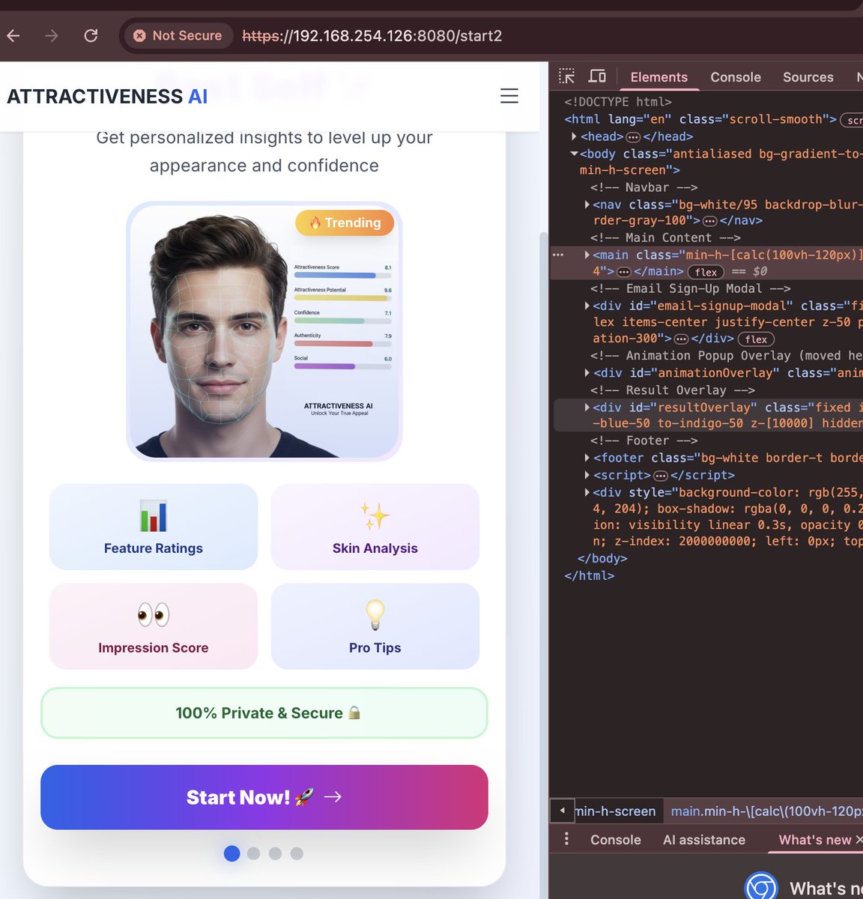Expand the head element node
The width and height of the screenshot is (863, 899).
point(574,136)
